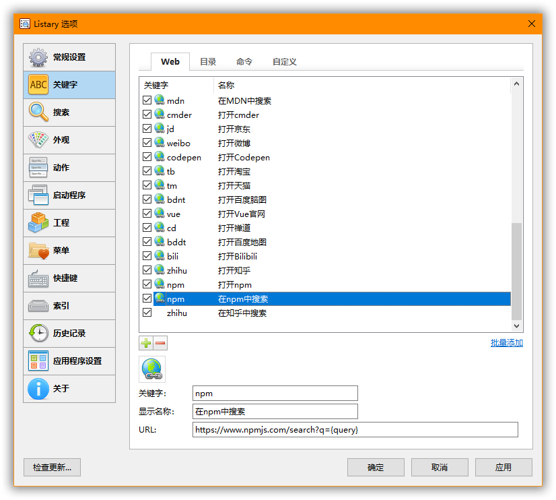This screenshot has width=556, height=500.
Task: Open the History clock icon (历史记录)
Action: click(x=38, y=333)
